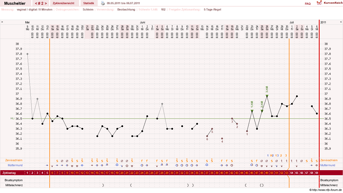
Task: Open the FAQ link
Action: pyautogui.click(x=308, y=4)
